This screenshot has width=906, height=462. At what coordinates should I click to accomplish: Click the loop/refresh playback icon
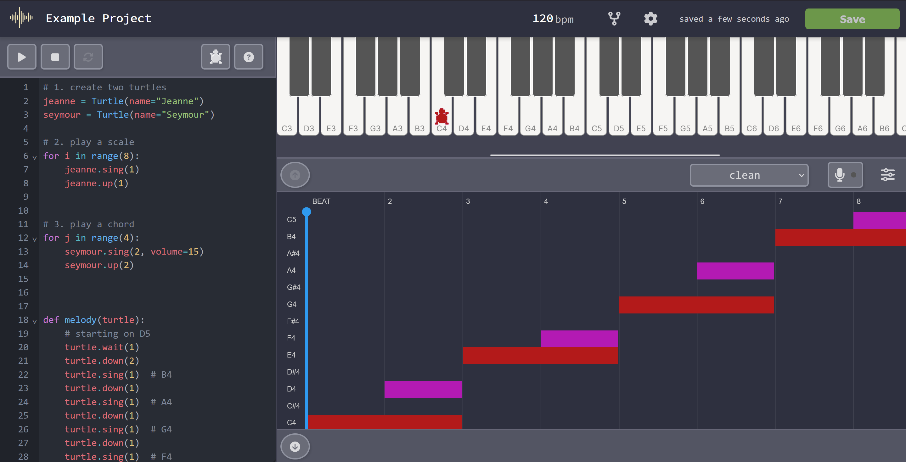click(88, 57)
